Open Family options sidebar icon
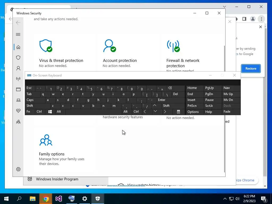 point(18,122)
